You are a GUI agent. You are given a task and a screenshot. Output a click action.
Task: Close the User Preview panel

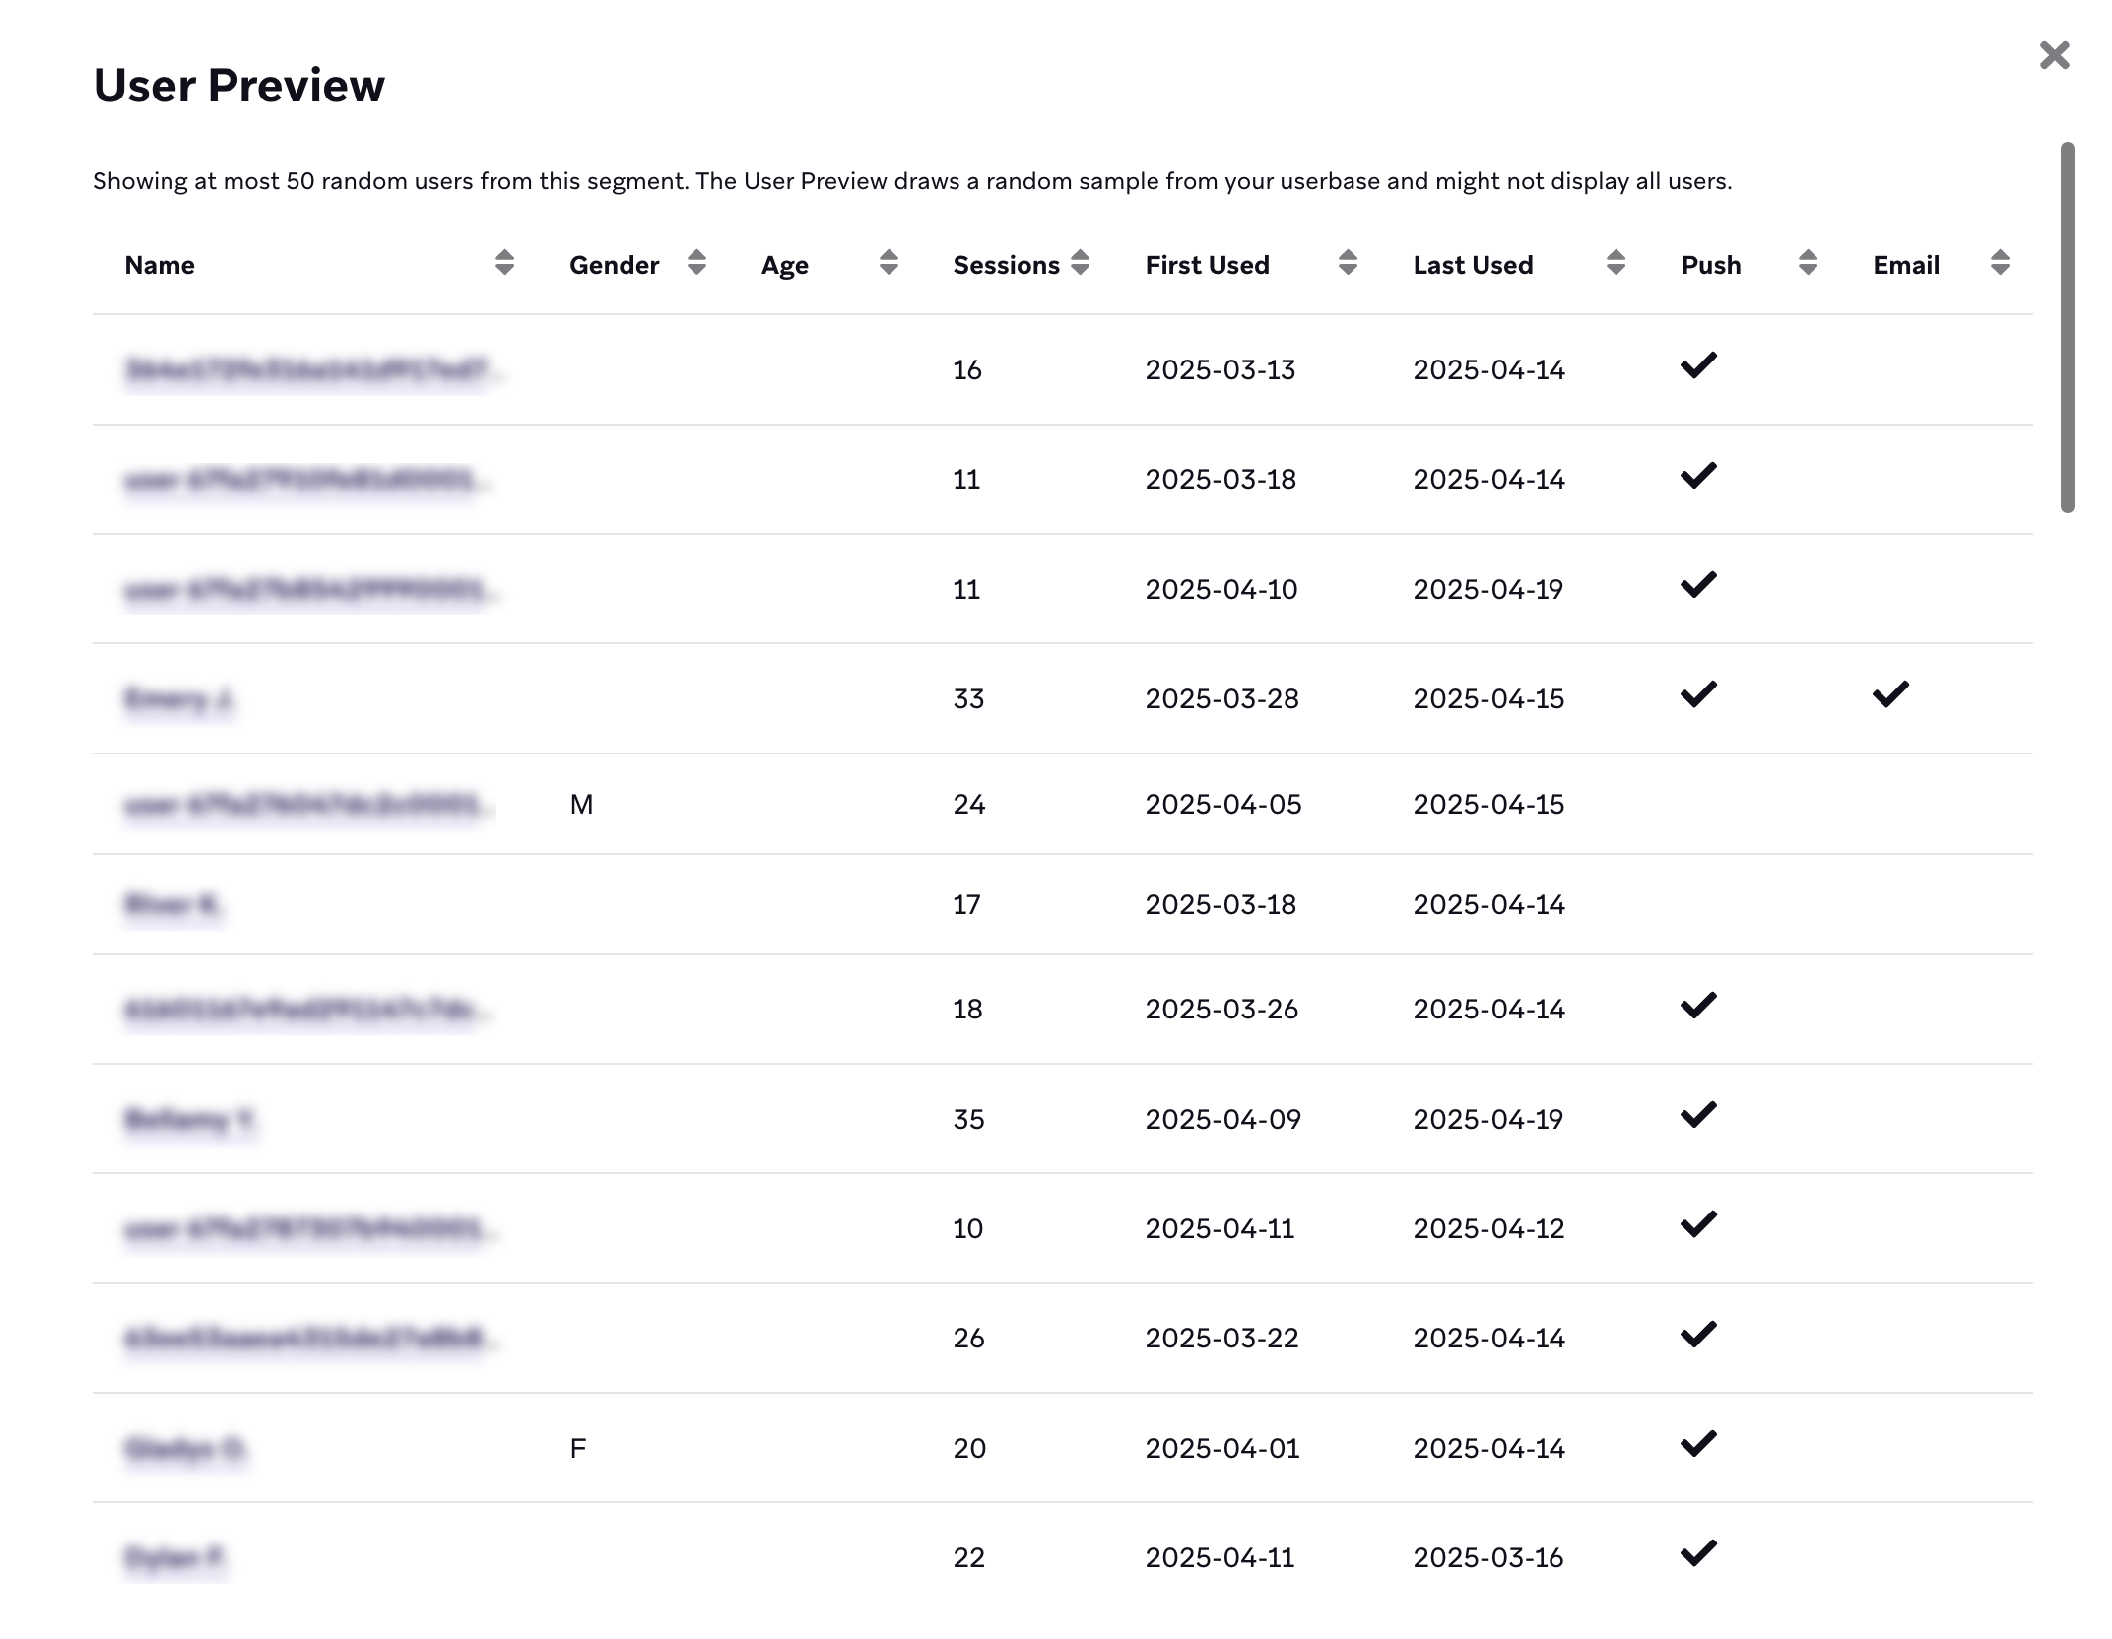2056,55
